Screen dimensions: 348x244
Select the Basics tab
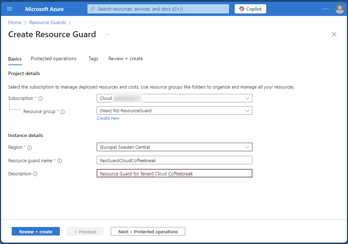pyautogui.click(x=15, y=59)
